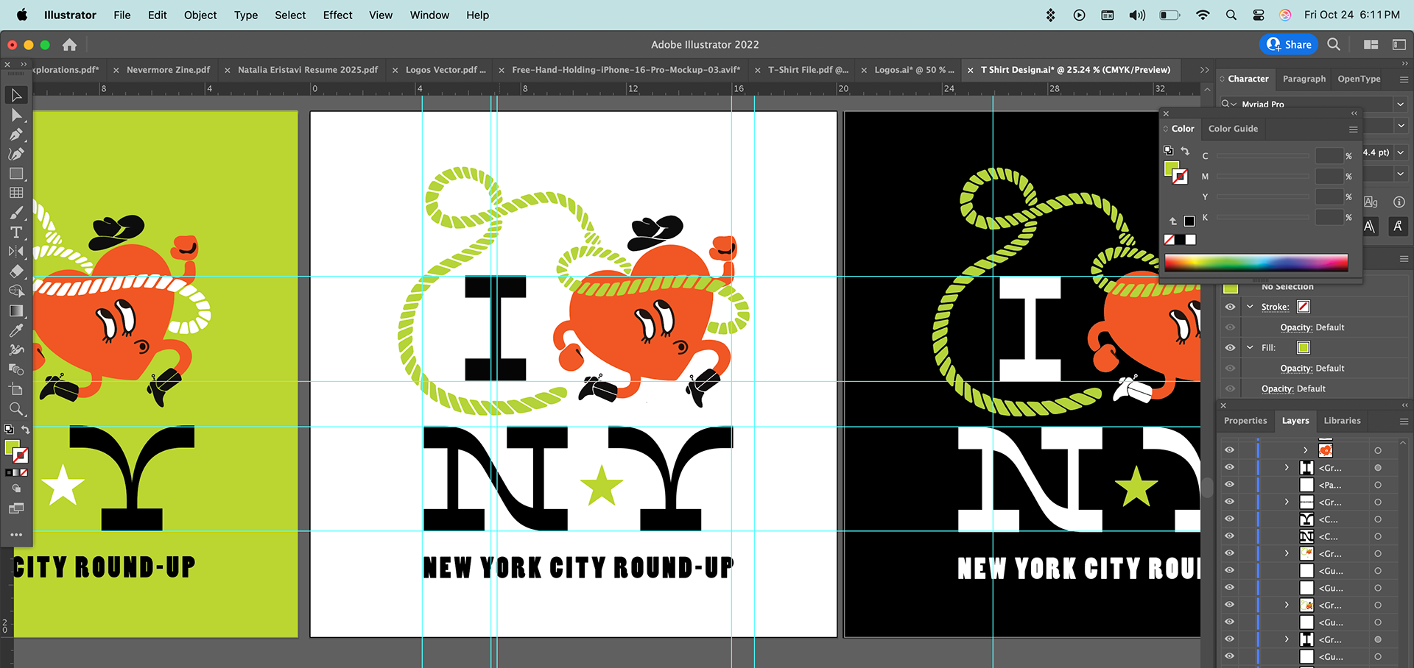Hide the heart thumbnail layer row
Screen dimensions: 1414x668
(x=1229, y=450)
